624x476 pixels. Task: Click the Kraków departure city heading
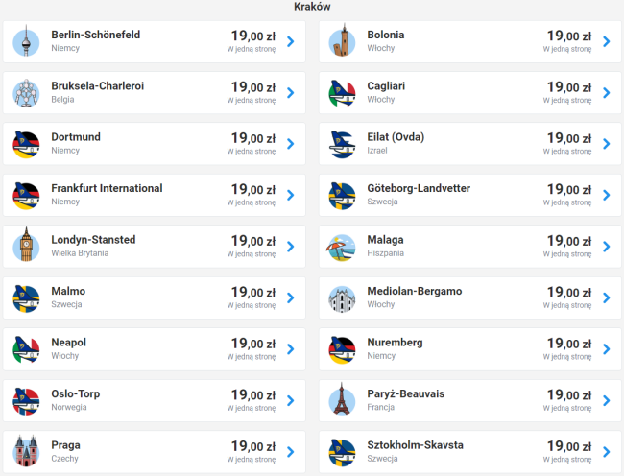click(x=311, y=7)
